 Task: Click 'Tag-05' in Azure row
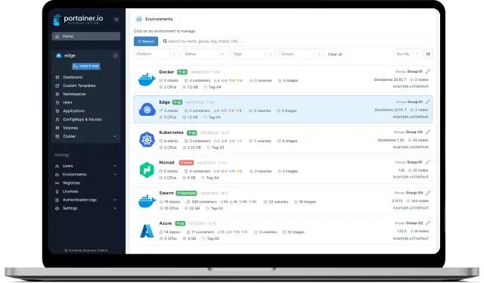click(213, 238)
